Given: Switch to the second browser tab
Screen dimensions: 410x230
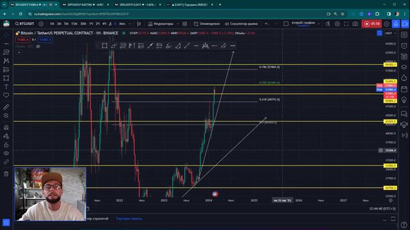Looking at the screenshot, I should (x=86, y=4).
